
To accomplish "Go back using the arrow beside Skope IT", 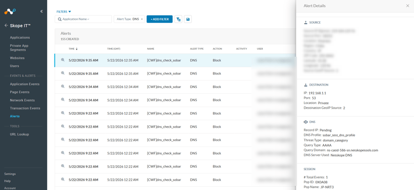I will [x=6, y=26].
